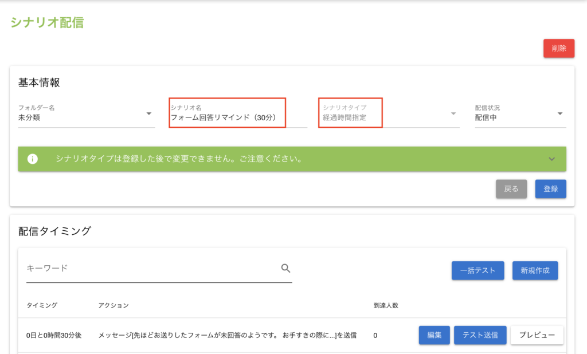Click the シナリオ名 text field

[x=237, y=118]
